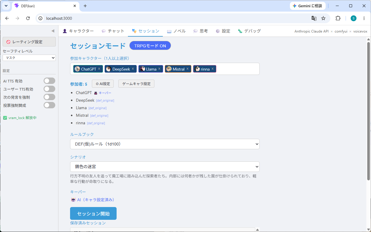Open the ノベル tab
The width and height of the screenshot is (371, 232).
click(176, 31)
